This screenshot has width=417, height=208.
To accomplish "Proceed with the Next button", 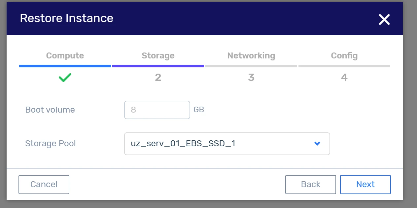I will click(x=365, y=185).
